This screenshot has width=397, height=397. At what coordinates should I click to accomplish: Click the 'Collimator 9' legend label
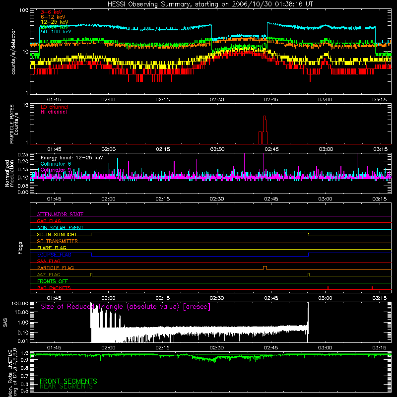[56, 170]
